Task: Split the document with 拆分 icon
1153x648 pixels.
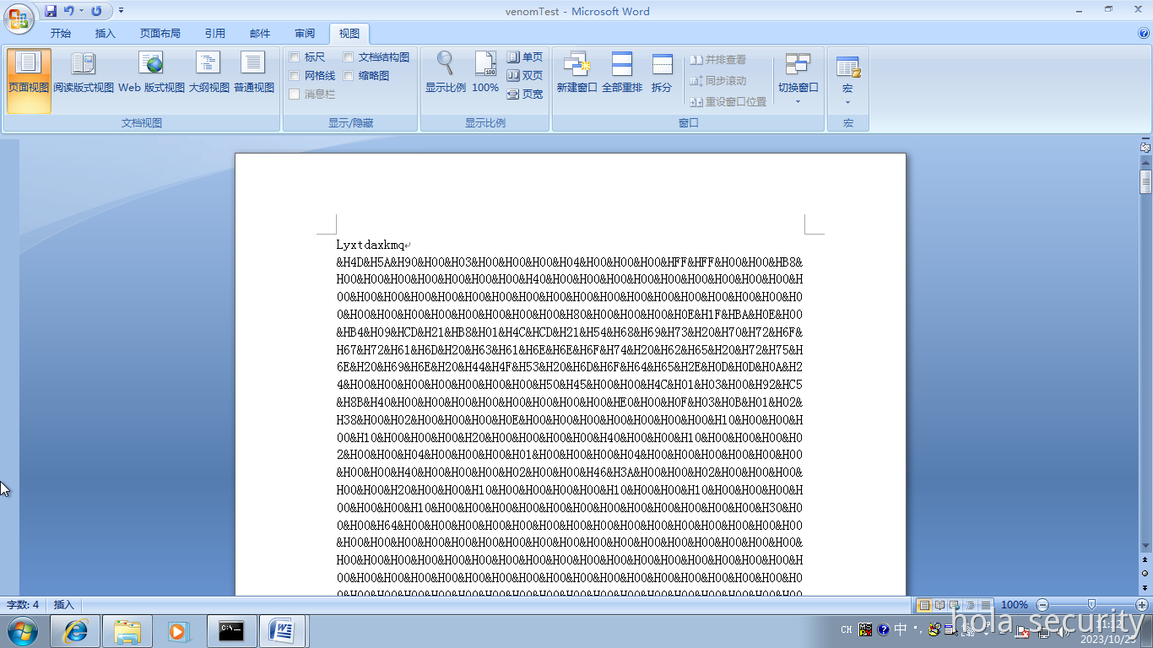Action: (x=662, y=72)
